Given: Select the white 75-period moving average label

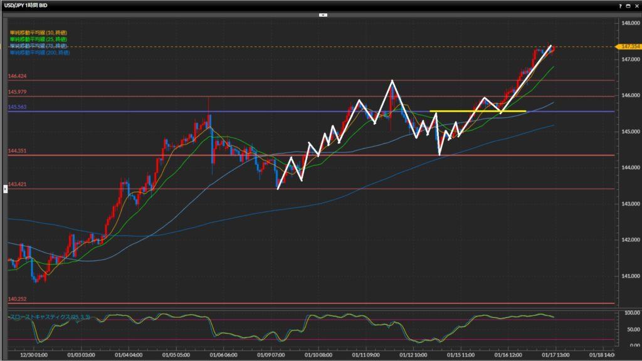Looking at the screenshot, I should pyautogui.click(x=38, y=46).
